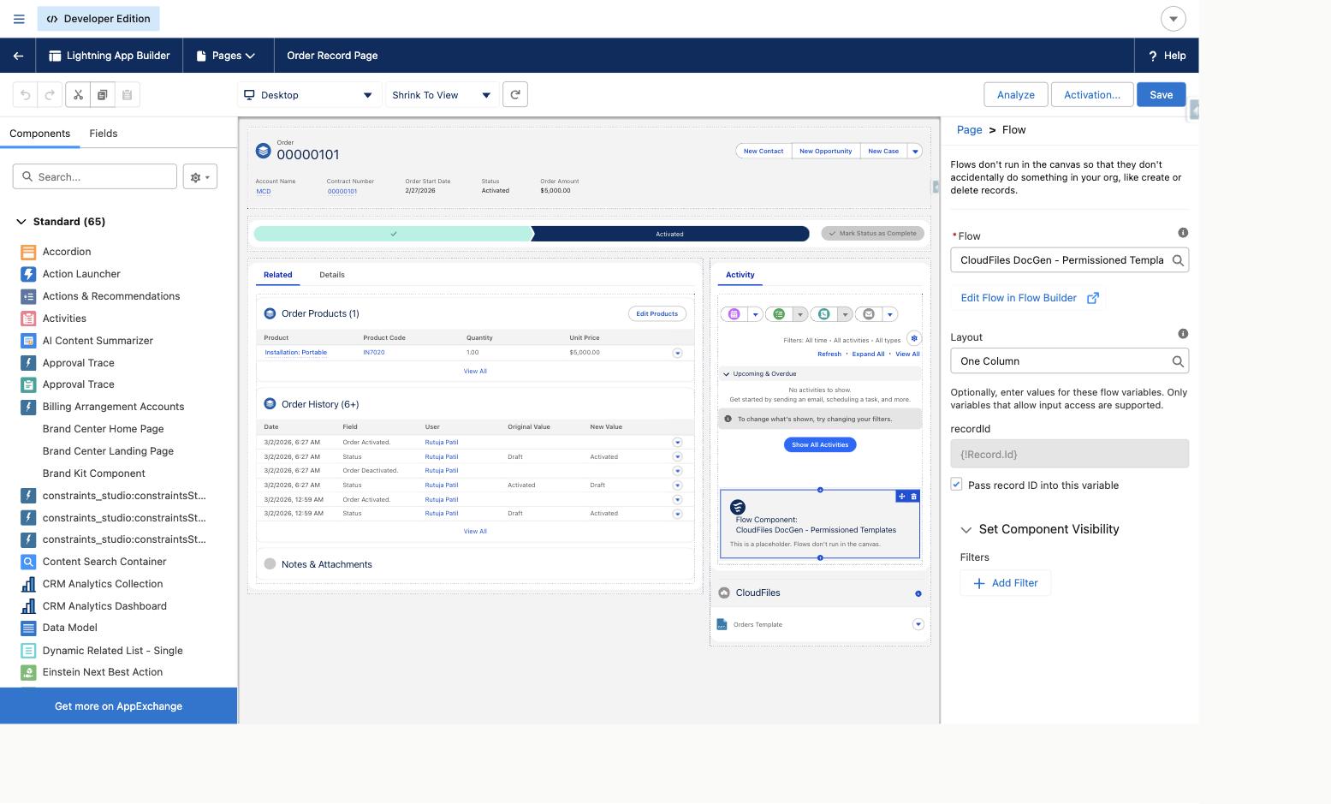Viewport: 1331px width, 804px height.
Task: Click the Cut scissors icon
Action: [78, 95]
